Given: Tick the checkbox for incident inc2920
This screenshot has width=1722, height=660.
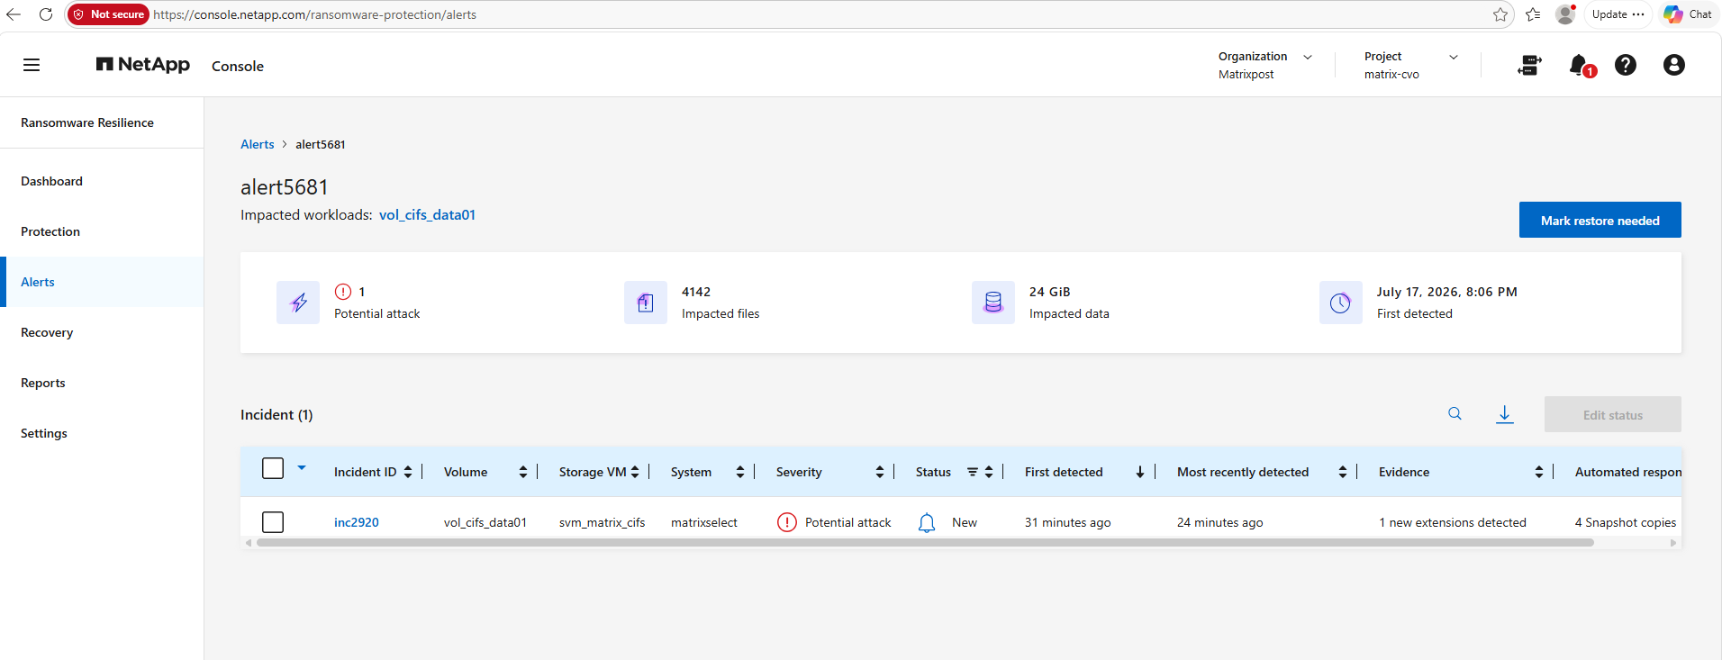Looking at the screenshot, I should tap(273, 522).
